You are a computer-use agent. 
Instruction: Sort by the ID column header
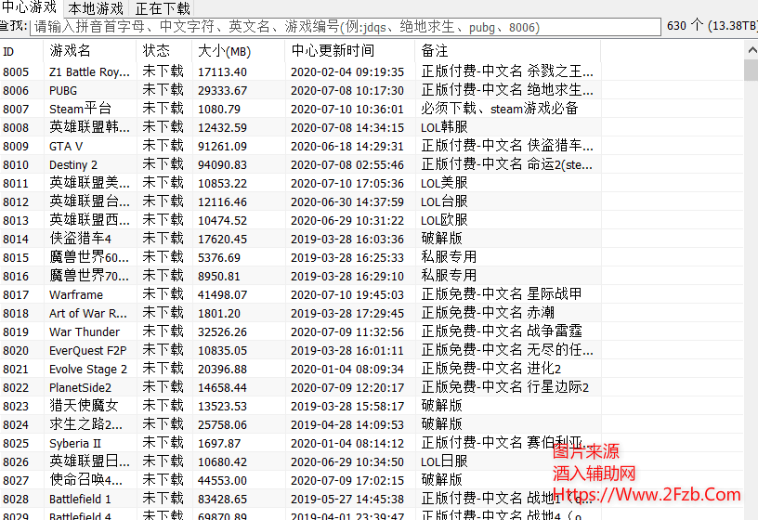pos(21,51)
